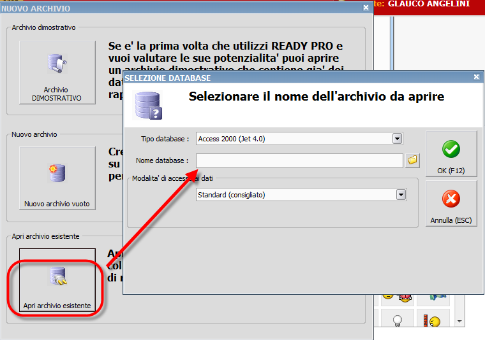Close the SELEZIONE DATABASE dialog
This screenshot has height=340, width=485.
coord(476,77)
